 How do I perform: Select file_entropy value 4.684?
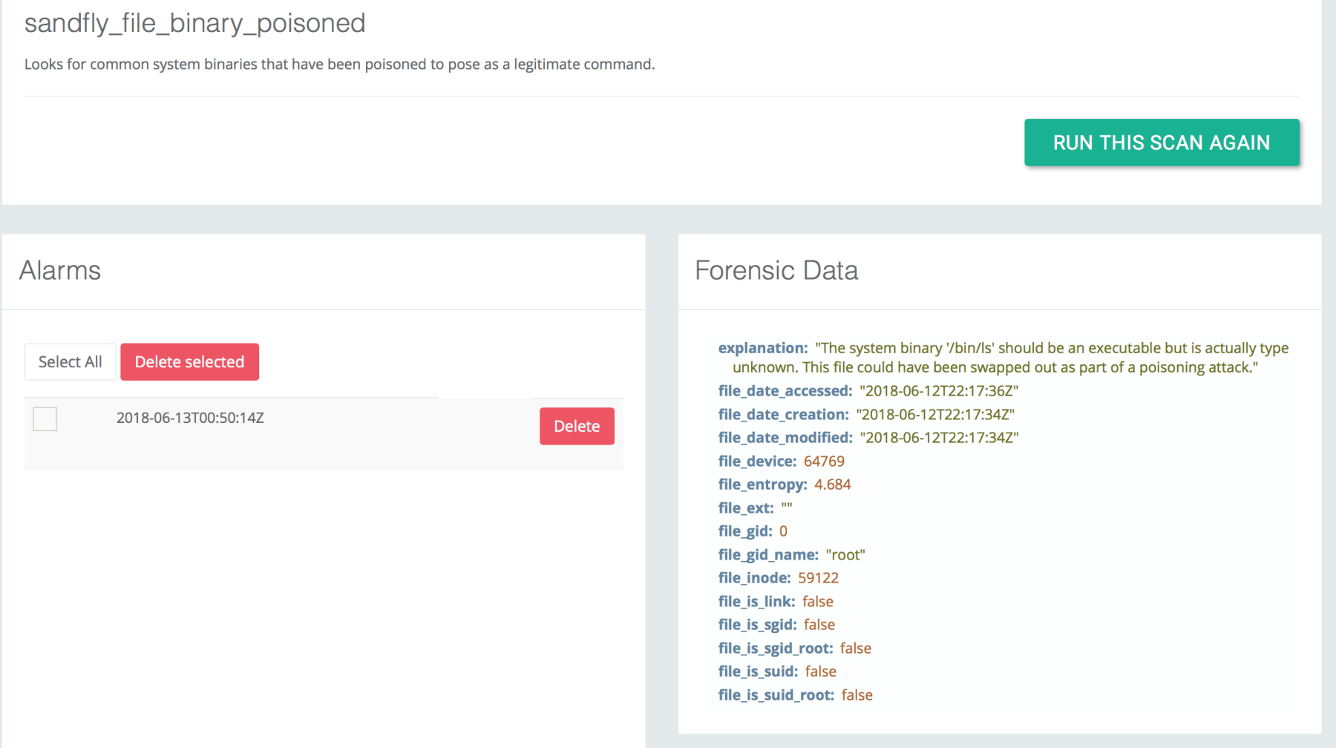tap(832, 485)
